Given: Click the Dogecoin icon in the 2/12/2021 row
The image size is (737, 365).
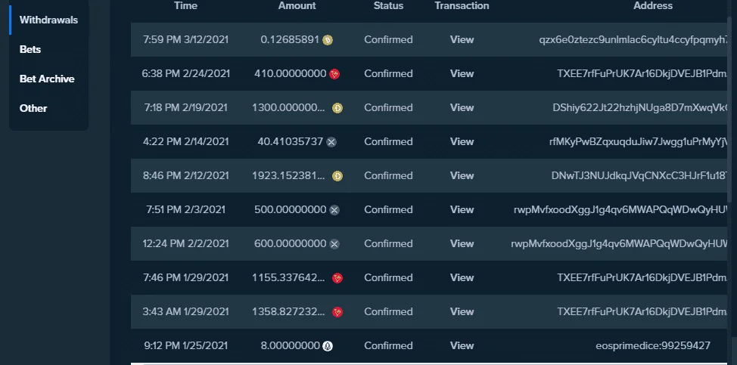Looking at the screenshot, I should [337, 176].
